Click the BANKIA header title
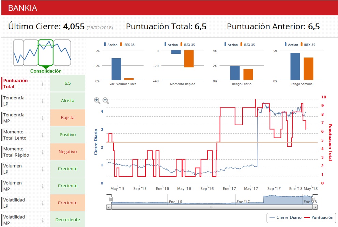Screen dimensions: 338x227 tap(22, 8)
